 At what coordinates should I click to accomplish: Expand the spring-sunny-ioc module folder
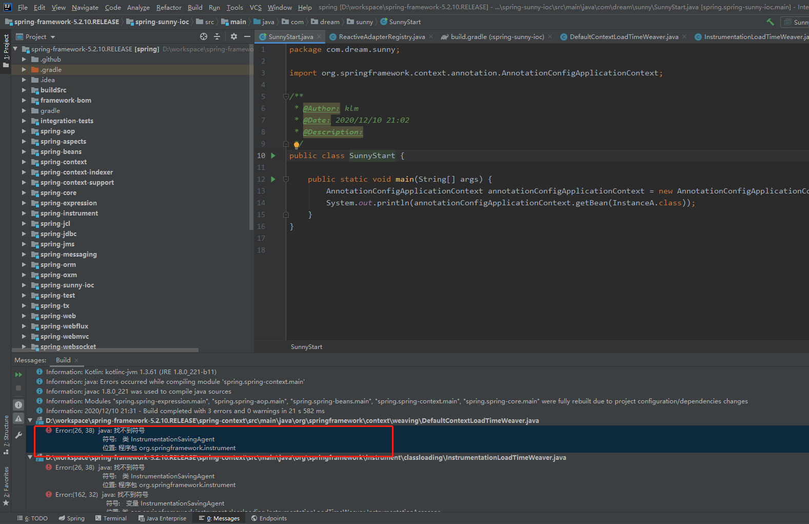24,285
